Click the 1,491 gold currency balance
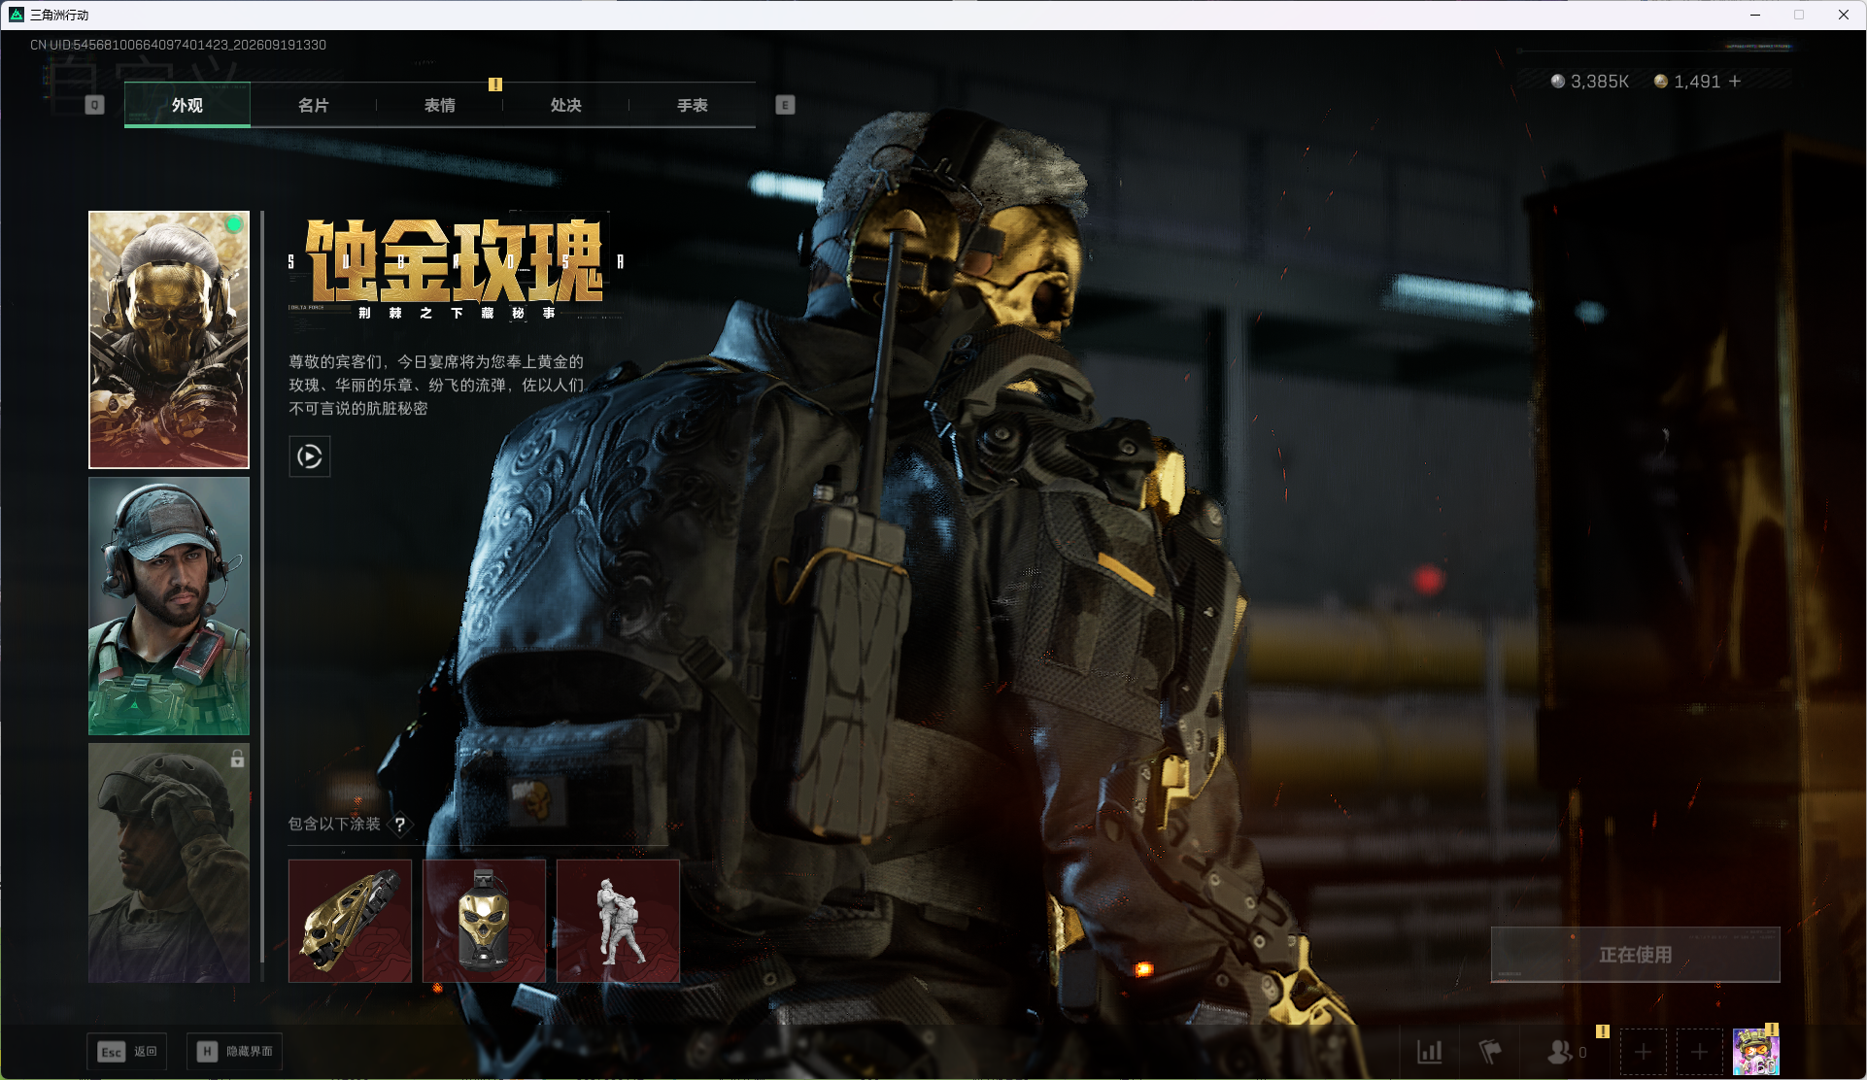Image resolution: width=1867 pixels, height=1080 pixels. [1687, 82]
